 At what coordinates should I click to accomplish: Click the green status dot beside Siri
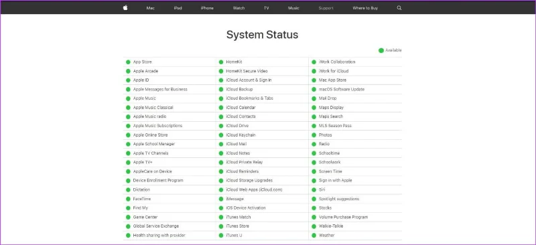tap(314, 189)
